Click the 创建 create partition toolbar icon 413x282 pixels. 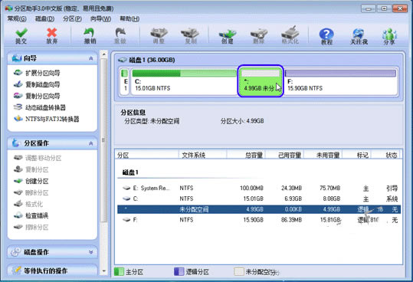[228, 35]
